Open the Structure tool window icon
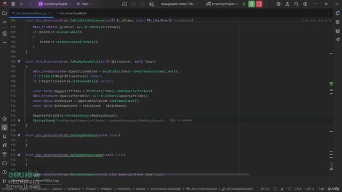 click(x=4, y=34)
